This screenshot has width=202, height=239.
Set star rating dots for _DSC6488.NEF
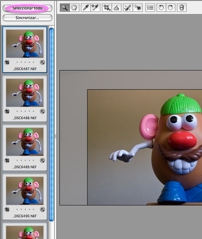25,111
